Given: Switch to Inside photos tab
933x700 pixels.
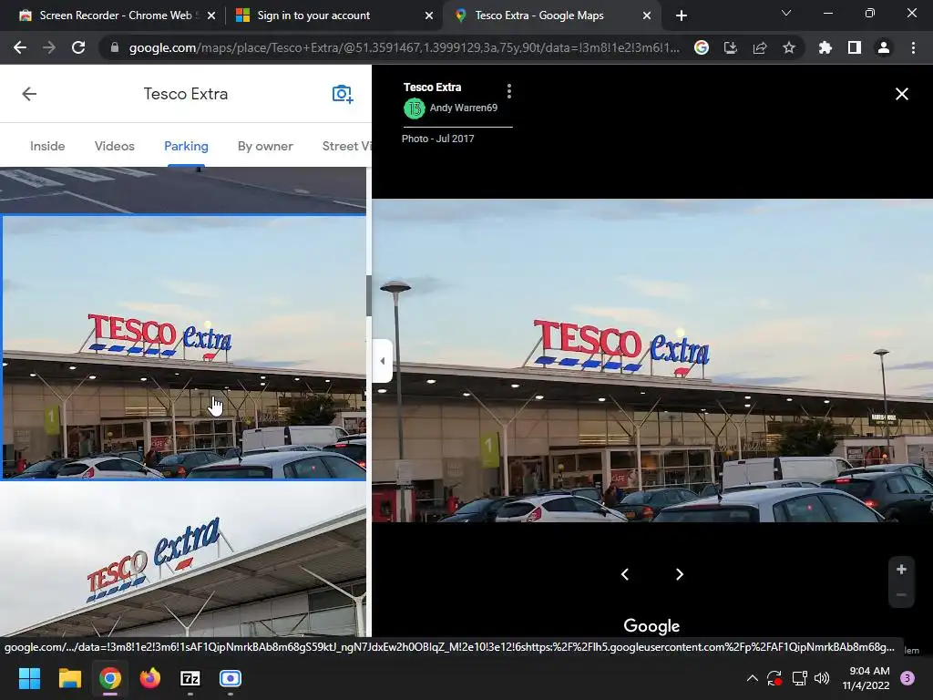Looking at the screenshot, I should pyautogui.click(x=47, y=146).
